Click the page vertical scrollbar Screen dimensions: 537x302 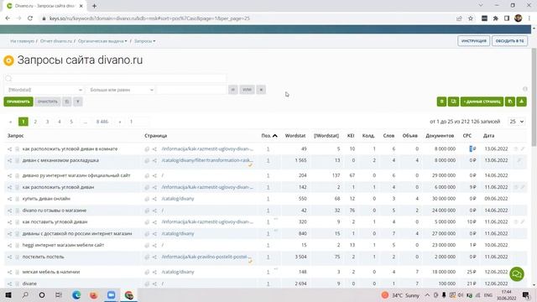coord(534,97)
